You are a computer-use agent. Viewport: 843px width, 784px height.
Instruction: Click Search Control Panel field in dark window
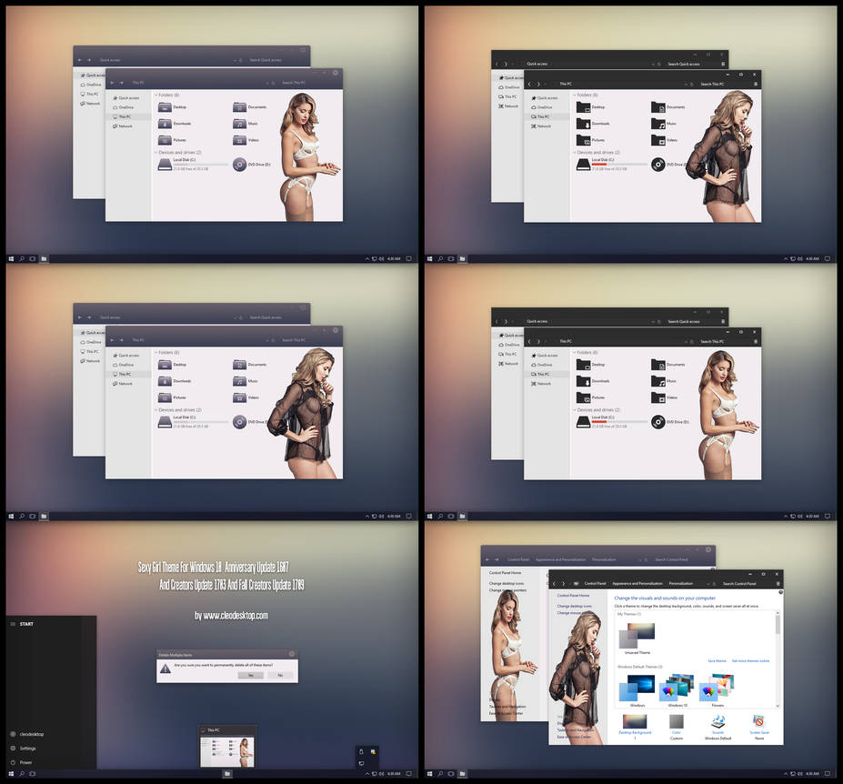(x=739, y=583)
